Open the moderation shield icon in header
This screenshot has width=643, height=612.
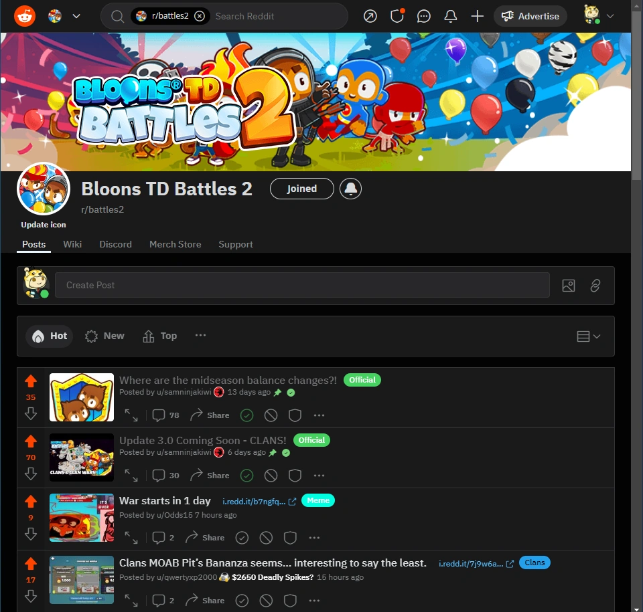397,16
